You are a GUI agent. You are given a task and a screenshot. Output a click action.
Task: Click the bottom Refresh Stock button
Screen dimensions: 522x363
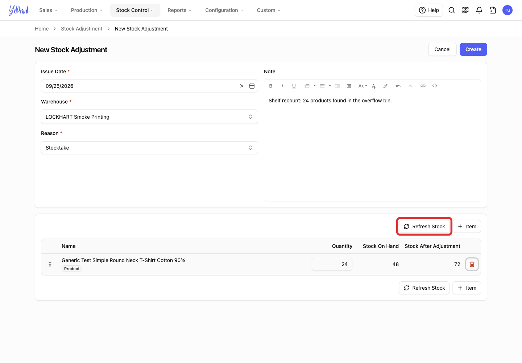click(x=424, y=288)
